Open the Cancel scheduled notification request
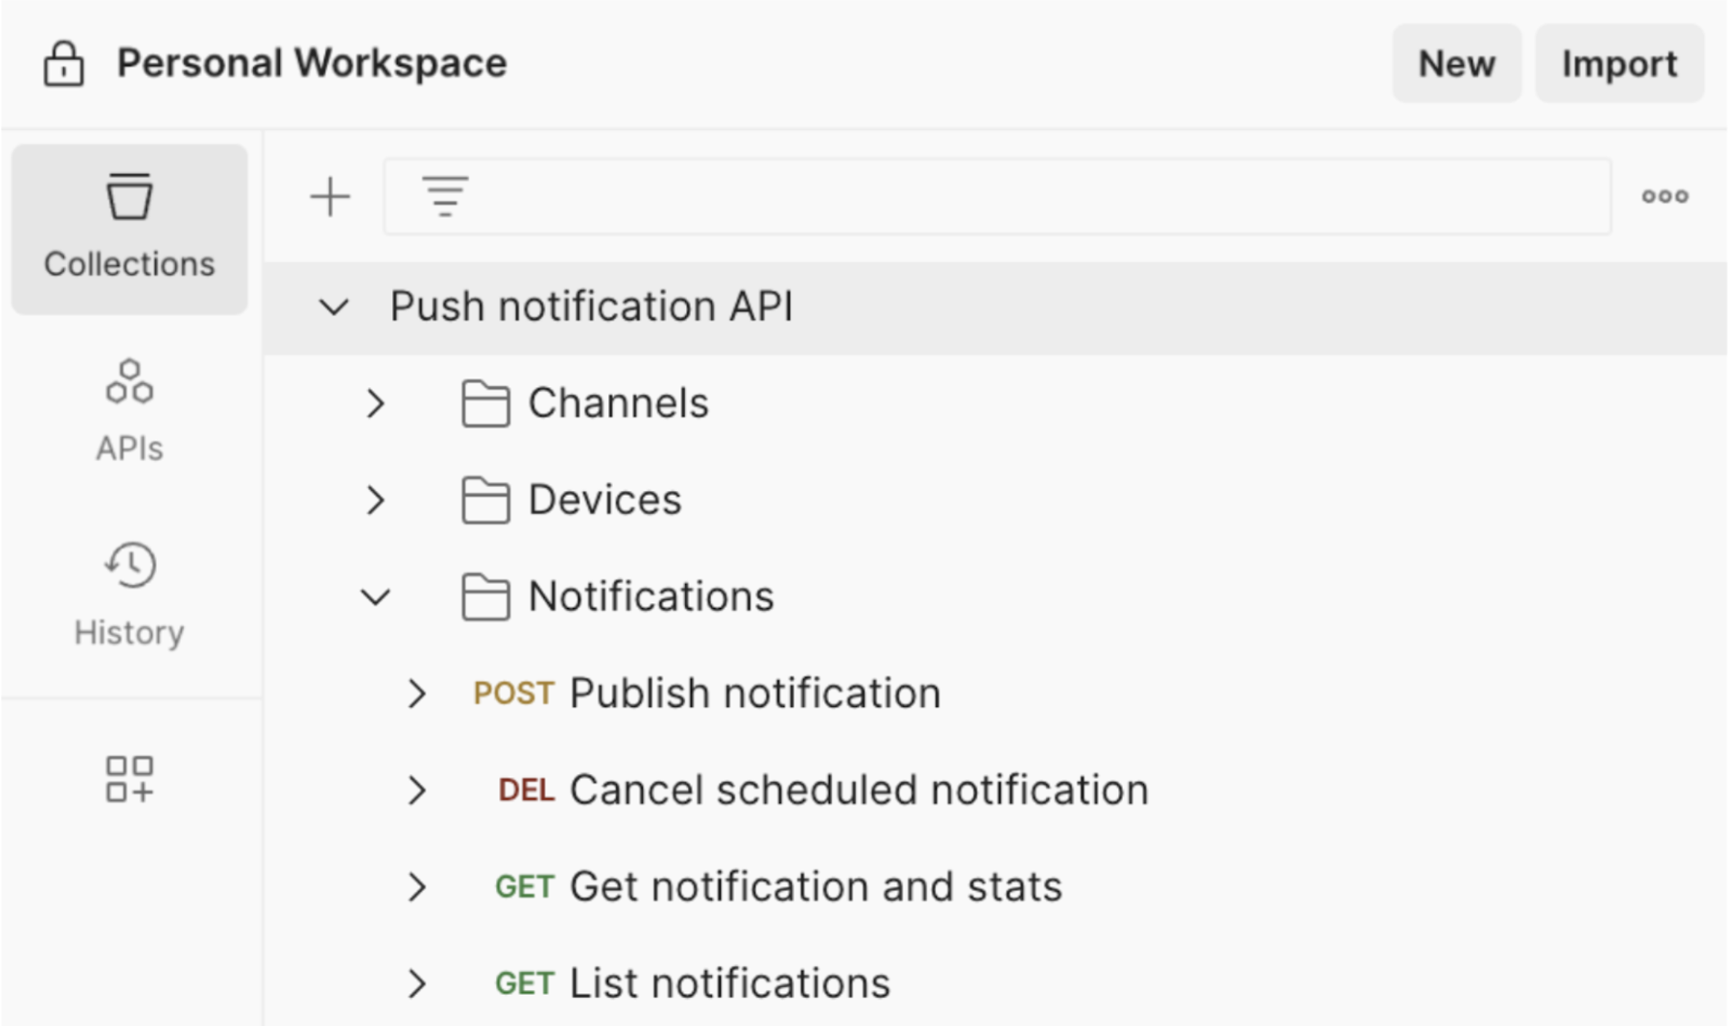Image resolution: width=1730 pixels, height=1026 pixels. (x=858, y=790)
